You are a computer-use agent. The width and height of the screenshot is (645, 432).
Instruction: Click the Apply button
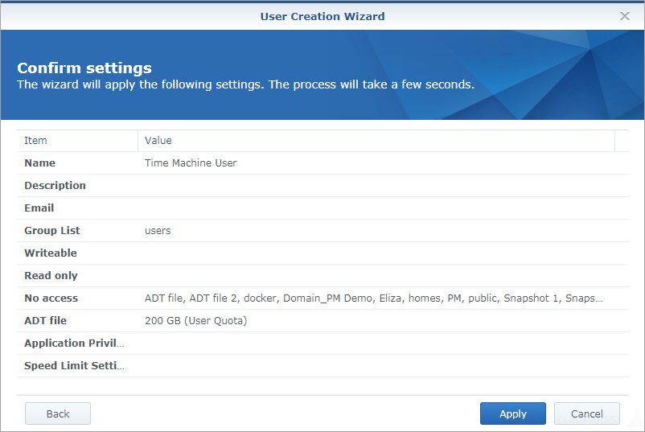point(513,413)
